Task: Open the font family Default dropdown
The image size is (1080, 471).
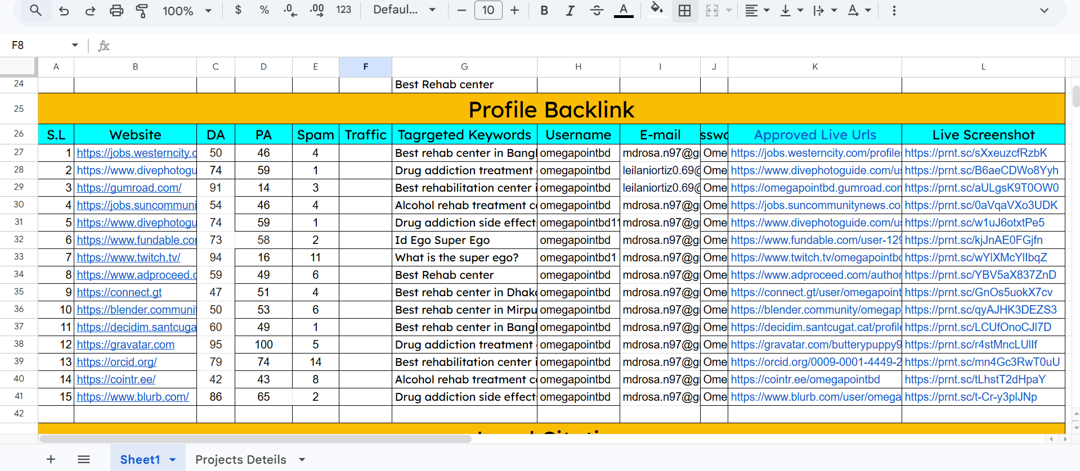Action: (405, 10)
